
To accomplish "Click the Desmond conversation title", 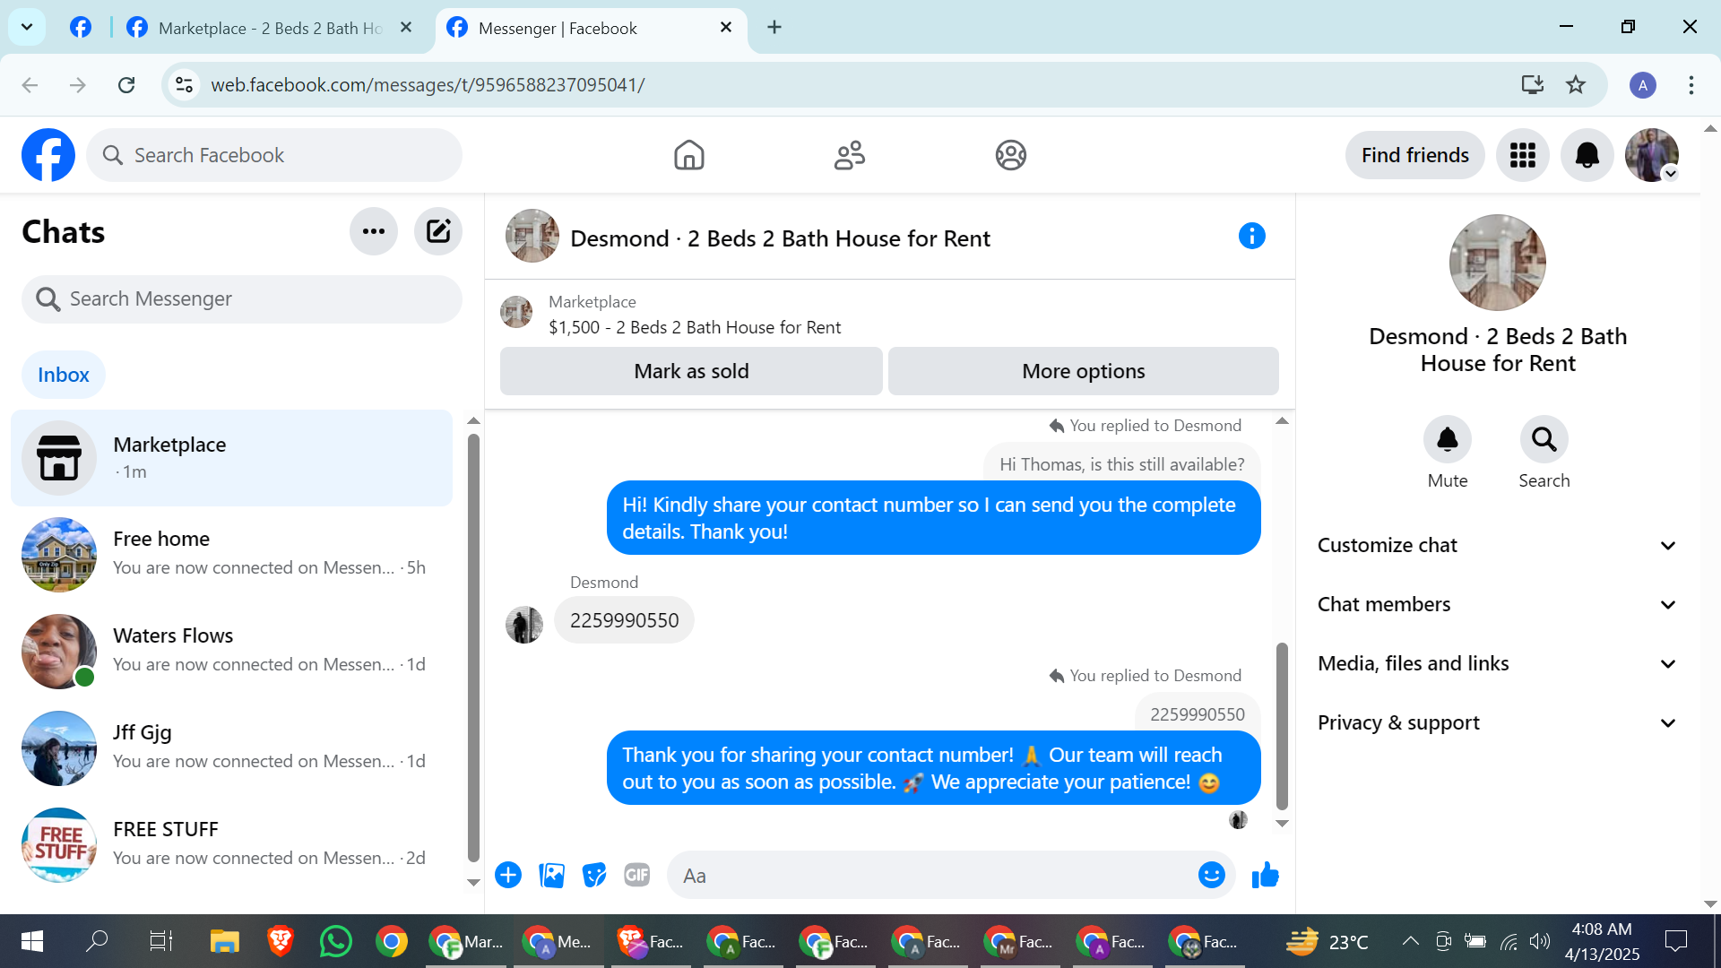I will pos(780,238).
